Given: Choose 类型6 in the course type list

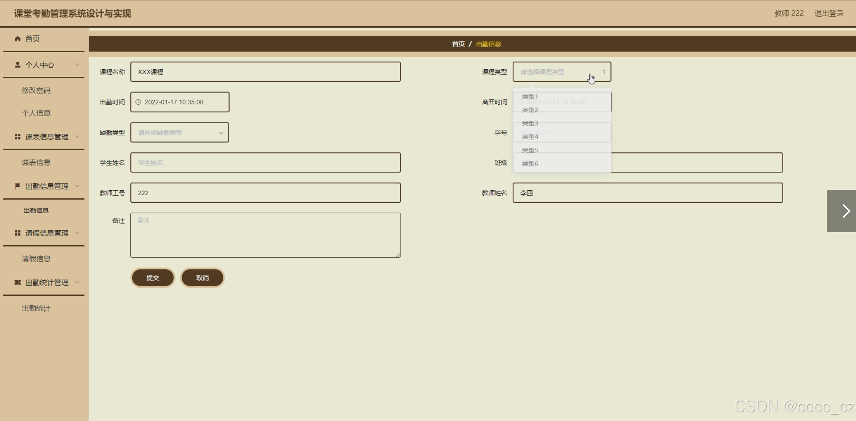Looking at the screenshot, I should (x=530, y=163).
